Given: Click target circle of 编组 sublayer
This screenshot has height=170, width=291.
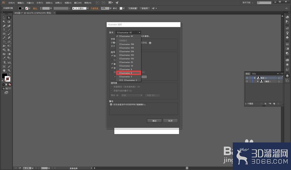Looking at the screenshot, I should (x=278, y=82).
